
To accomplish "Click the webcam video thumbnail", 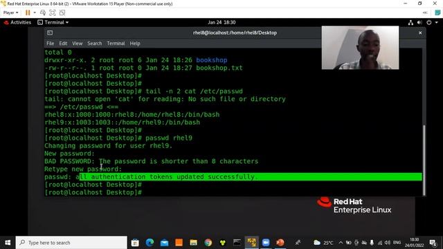I will tap(360, 48).
